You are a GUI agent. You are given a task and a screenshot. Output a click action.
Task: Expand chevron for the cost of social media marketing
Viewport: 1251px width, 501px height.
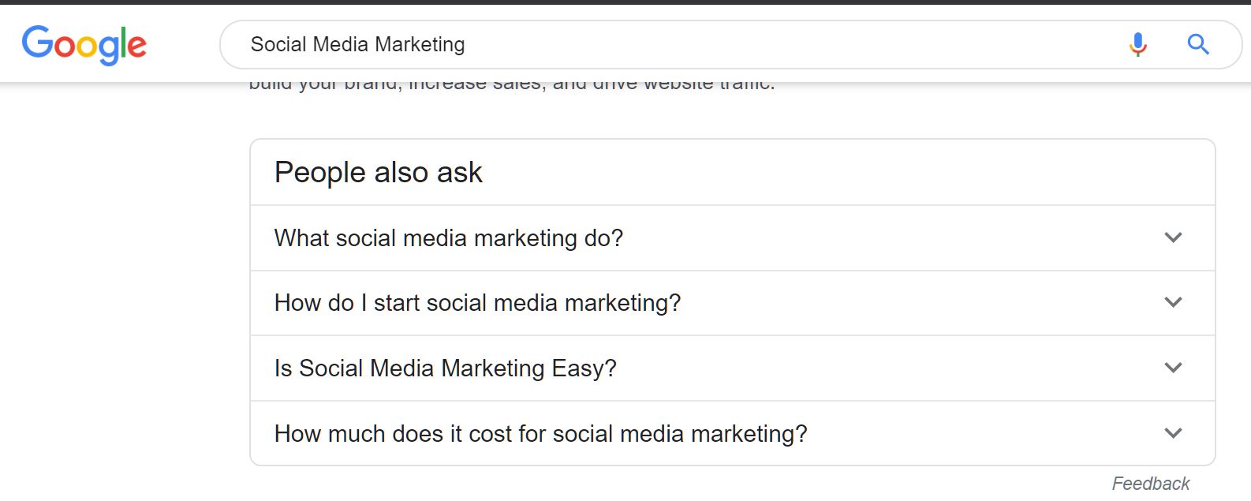click(1173, 433)
